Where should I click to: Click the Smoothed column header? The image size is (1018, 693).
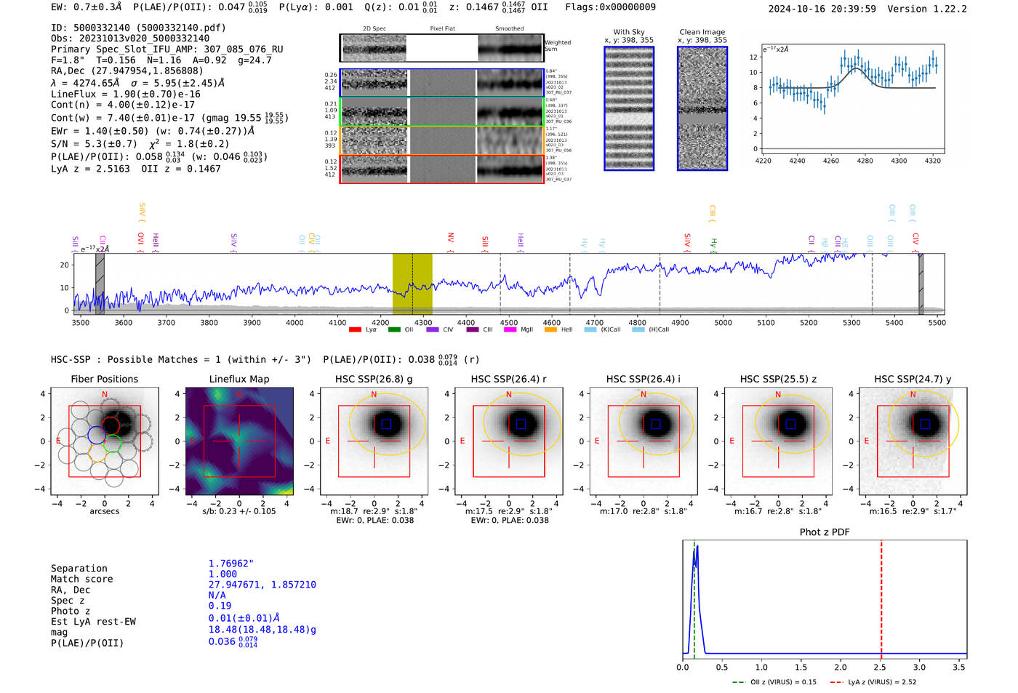pos(510,29)
